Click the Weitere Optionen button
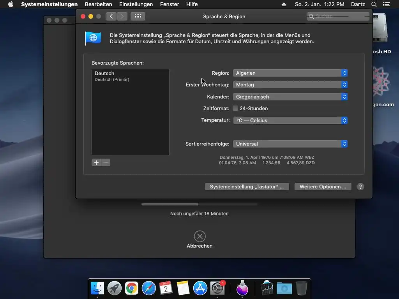 pyautogui.click(x=323, y=186)
